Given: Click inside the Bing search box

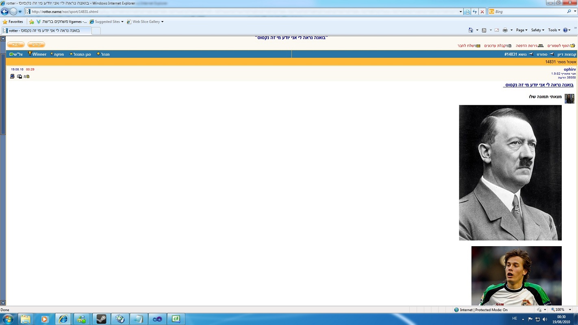Looking at the screenshot, I should coord(528,12).
